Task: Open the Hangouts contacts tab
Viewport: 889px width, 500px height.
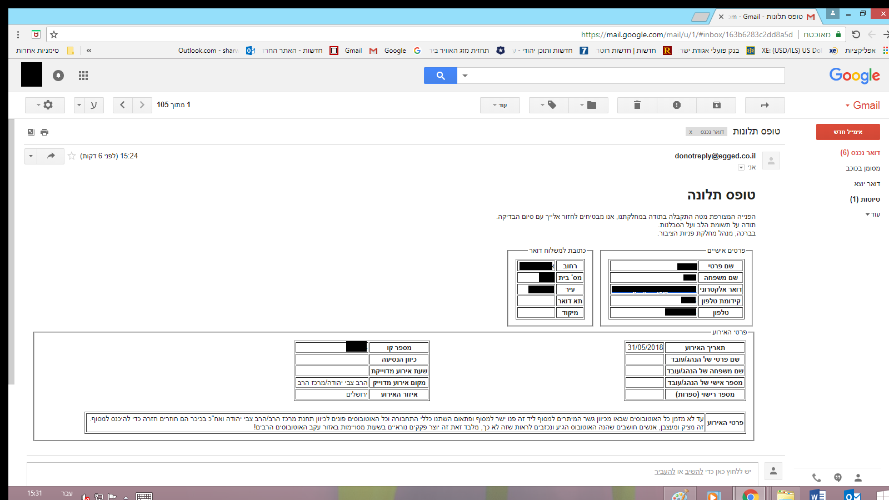Action: click(858, 478)
